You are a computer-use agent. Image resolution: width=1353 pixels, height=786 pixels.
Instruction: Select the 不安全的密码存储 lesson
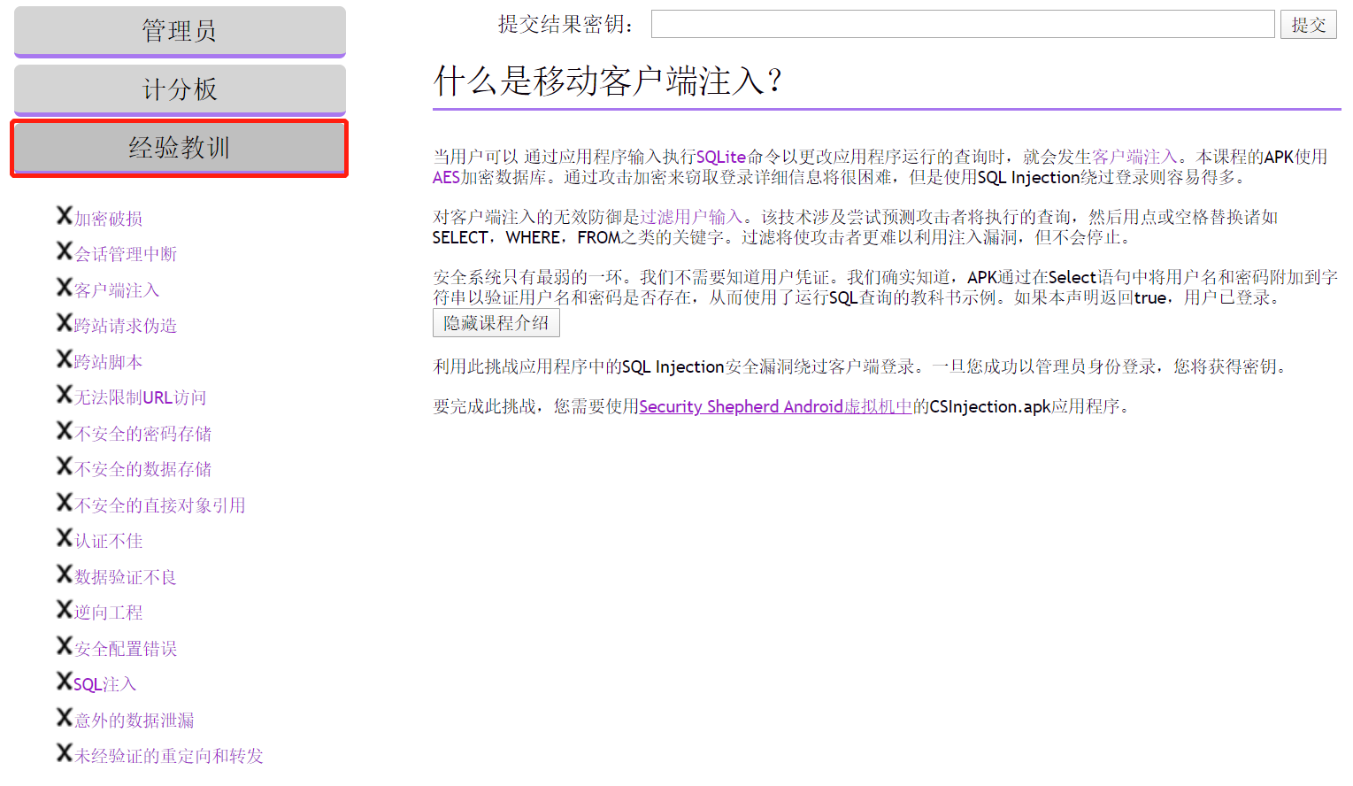coord(142,431)
